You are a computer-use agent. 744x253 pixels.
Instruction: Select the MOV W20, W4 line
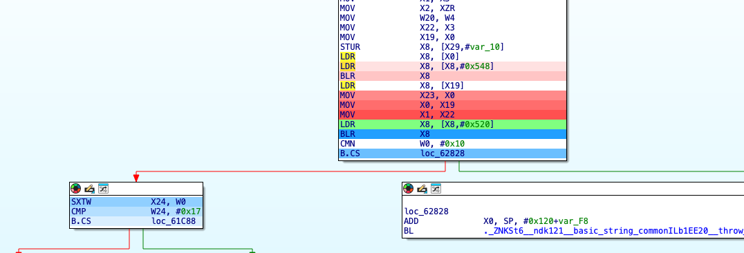click(452, 17)
